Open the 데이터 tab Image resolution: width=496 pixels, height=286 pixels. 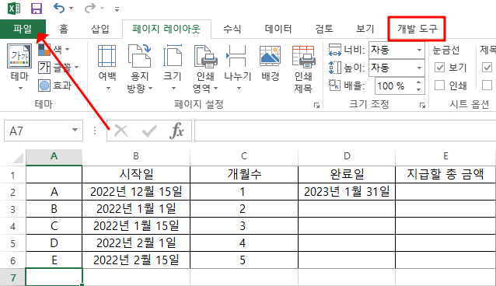278,29
